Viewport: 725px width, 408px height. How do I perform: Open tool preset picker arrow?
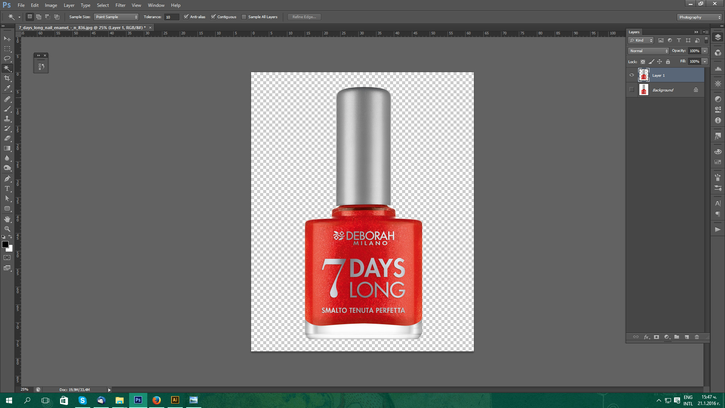click(19, 17)
